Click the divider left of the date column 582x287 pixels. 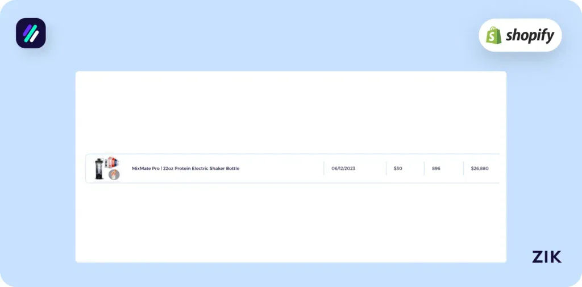click(324, 169)
